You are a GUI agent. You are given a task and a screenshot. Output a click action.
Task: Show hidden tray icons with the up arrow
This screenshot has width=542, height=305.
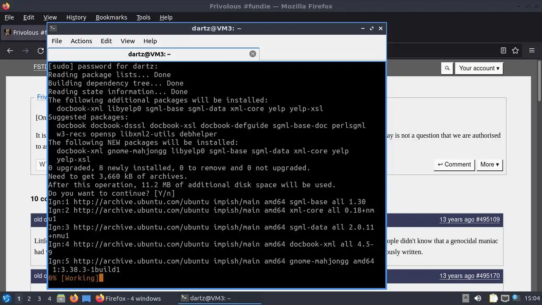465,298
